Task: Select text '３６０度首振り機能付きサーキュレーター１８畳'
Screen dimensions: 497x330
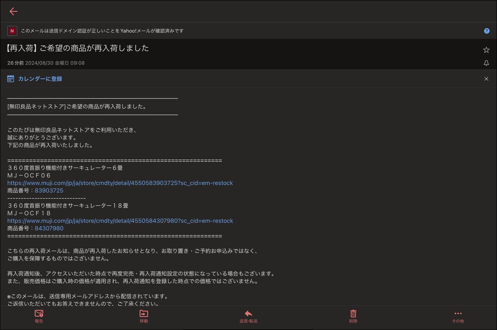Action: click(x=68, y=206)
